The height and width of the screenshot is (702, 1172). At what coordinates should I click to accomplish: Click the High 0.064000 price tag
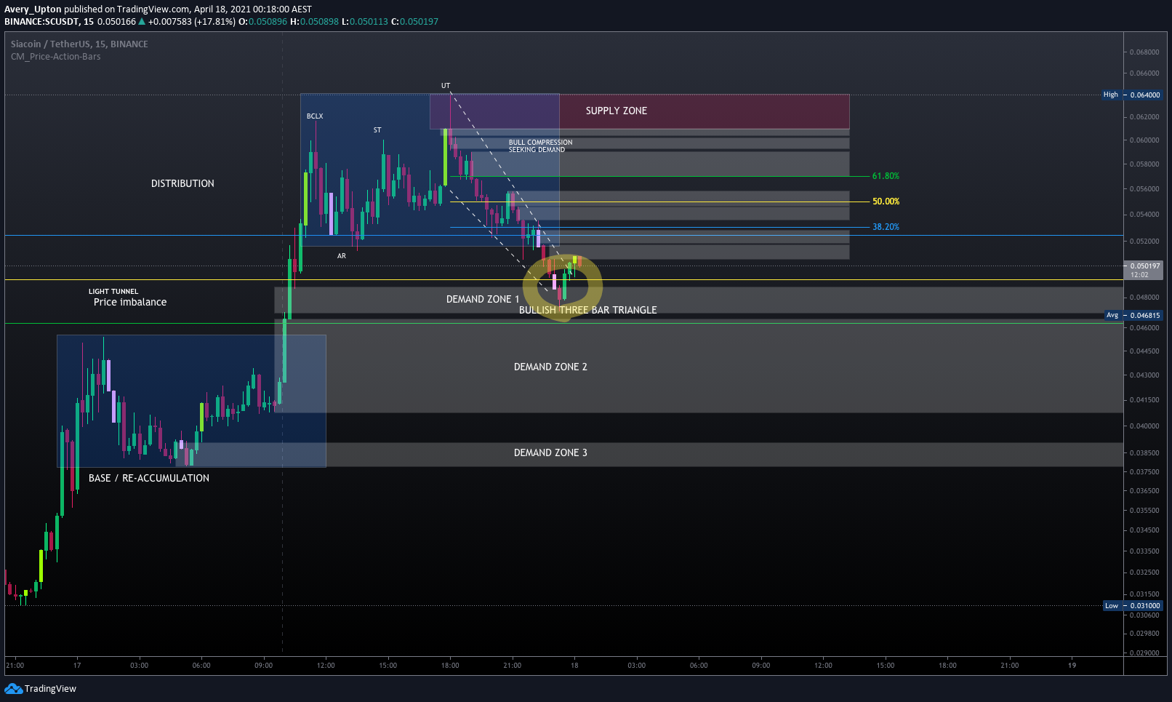(x=1133, y=95)
